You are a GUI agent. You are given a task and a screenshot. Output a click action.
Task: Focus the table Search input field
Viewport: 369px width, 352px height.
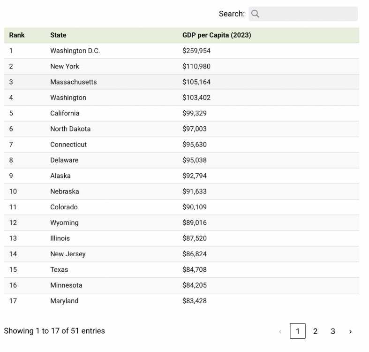coord(303,14)
